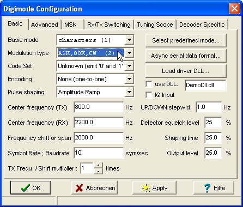
Task: Increase the shift multiplier with up arrow
Action: pyautogui.click(x=98, y=165)
